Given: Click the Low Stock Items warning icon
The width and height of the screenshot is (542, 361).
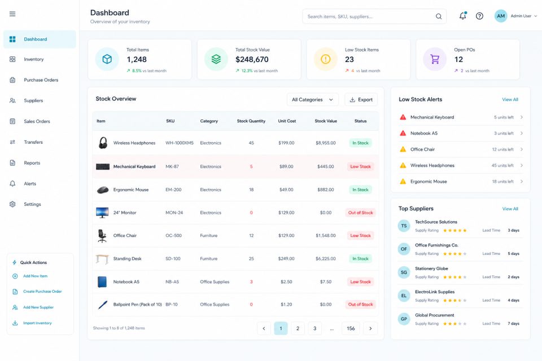Looking at the screenshot, I should [x=326, y=59].
